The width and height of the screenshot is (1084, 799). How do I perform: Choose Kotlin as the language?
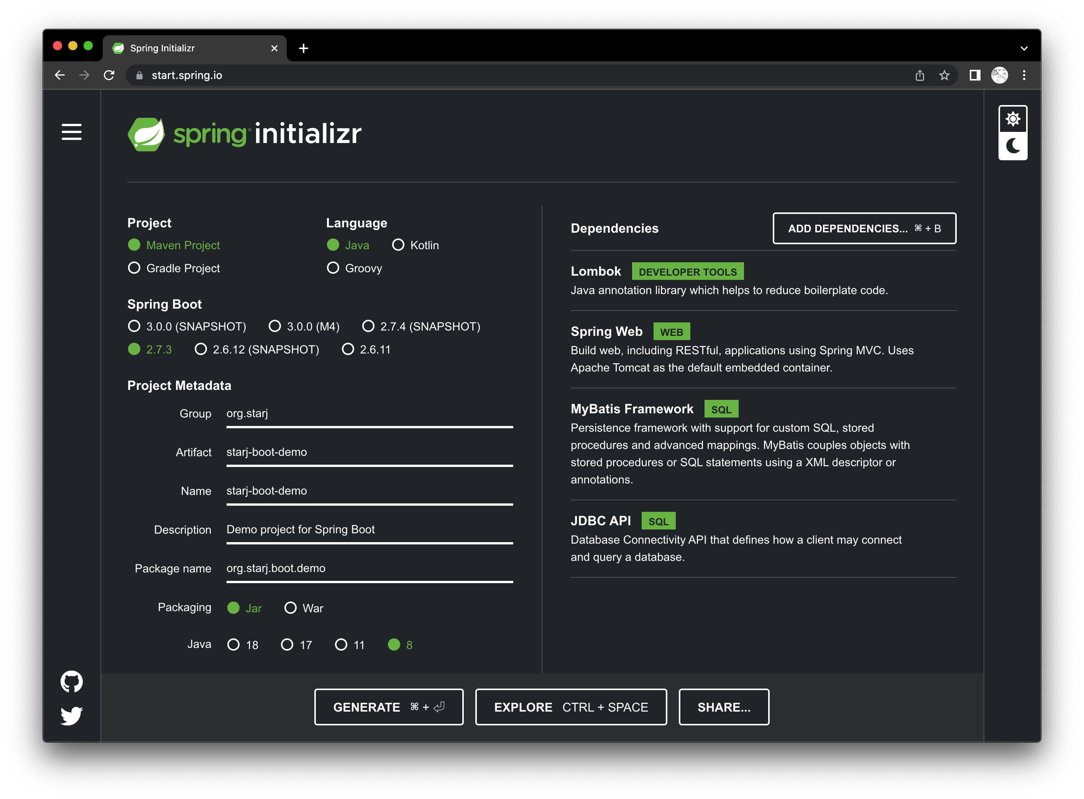tap(398, 245)
